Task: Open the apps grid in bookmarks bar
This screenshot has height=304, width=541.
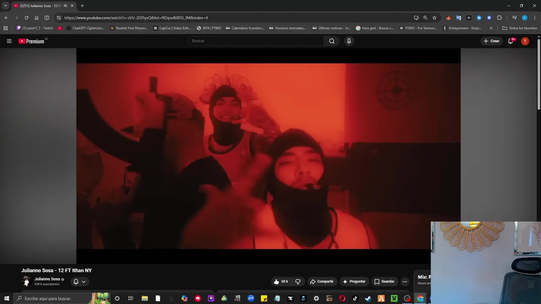Action: pyautogui.click(x=5, y=28)
